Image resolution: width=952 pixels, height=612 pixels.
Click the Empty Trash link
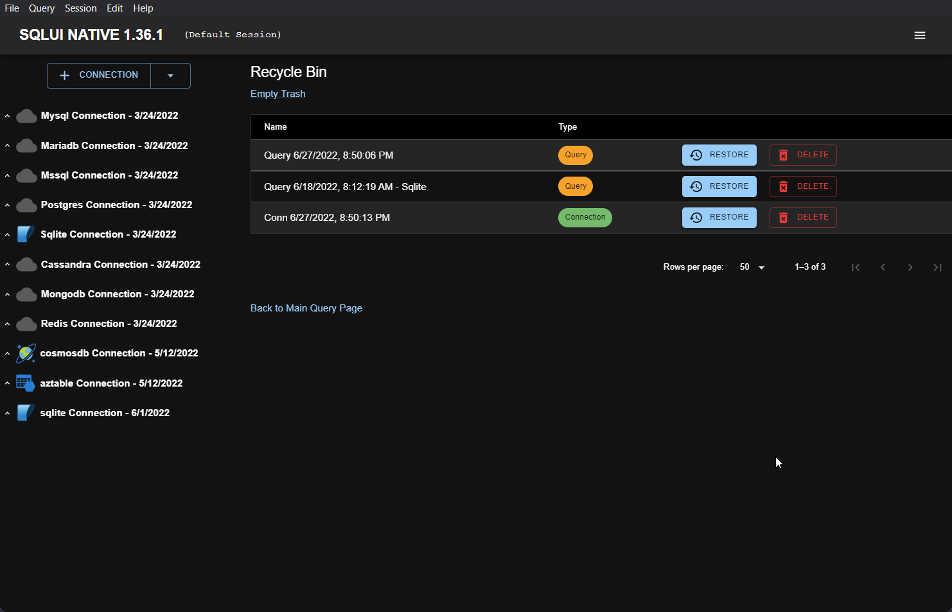pyautogui.click(x=278, y=94)
